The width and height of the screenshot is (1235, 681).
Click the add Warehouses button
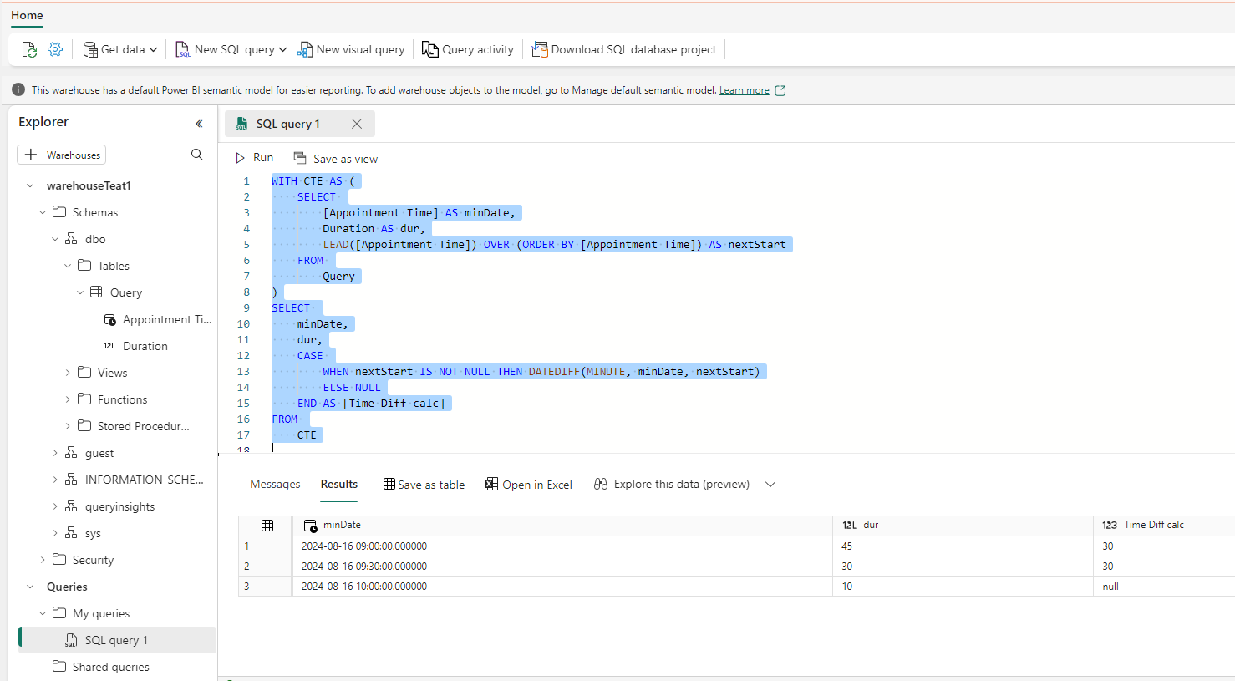62,155
